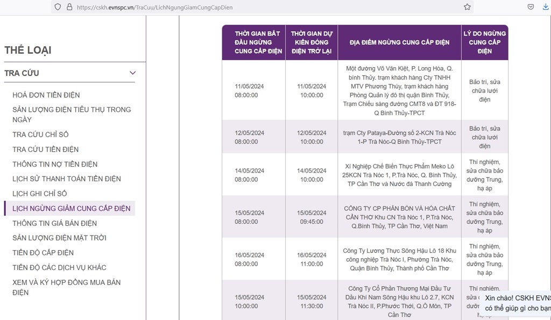
Task: Click reason cell in 15/05/2024 09:45 row
Action: pyautogui.click(x=485, y=217)
